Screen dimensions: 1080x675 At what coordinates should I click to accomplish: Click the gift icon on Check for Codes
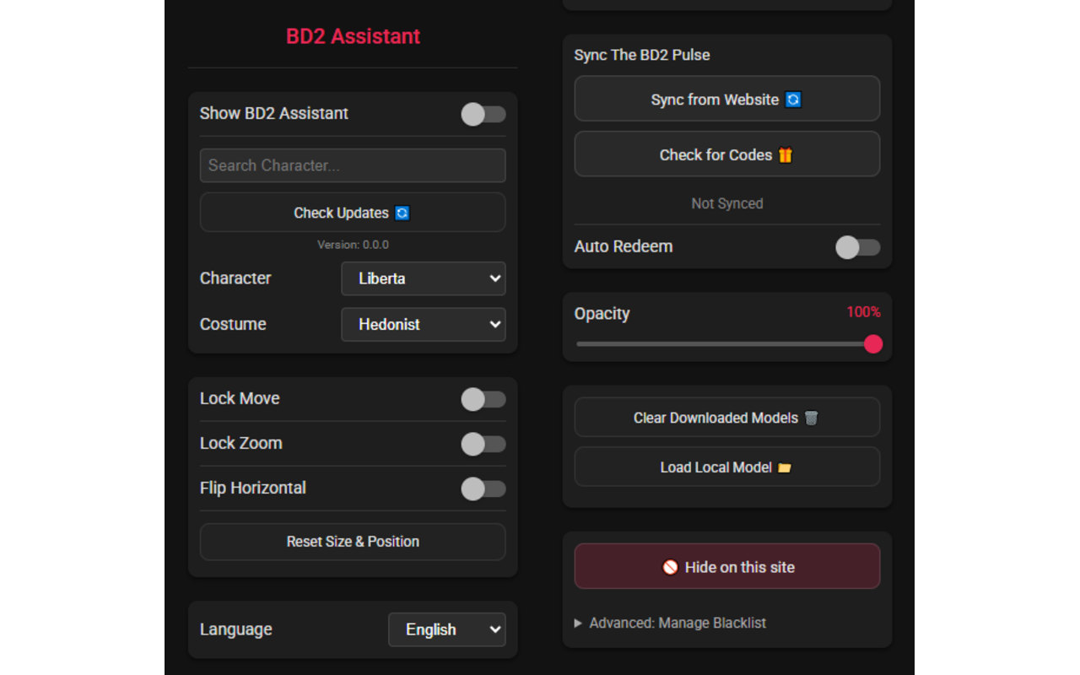tap(786, 155)
